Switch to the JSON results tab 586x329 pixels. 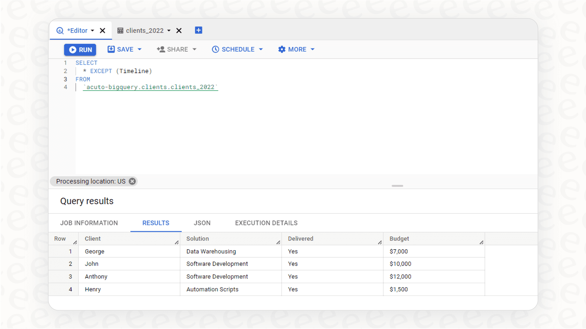[202, 223]
